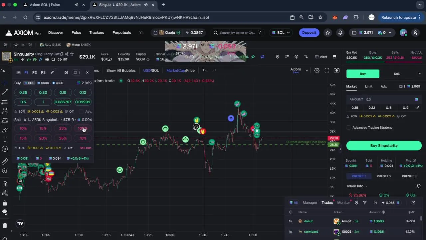Tick the Adv. checkbox in instant trade panel
426x240 pixels.
(x=81, y=111)
